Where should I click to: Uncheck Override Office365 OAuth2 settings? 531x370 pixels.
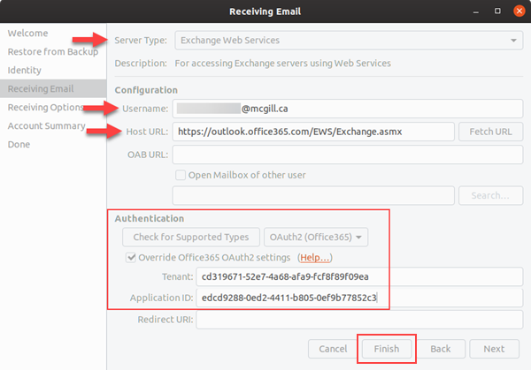(x=131, y=258)
